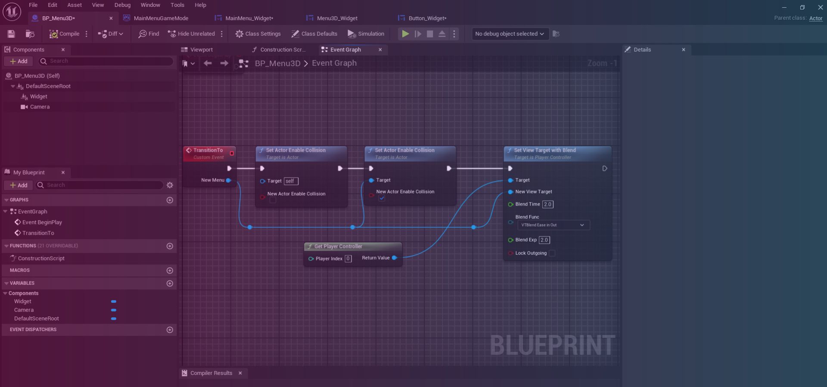Switch to Button_Widget tab
This screenshot has height=387, width=827.
[427, 18]
